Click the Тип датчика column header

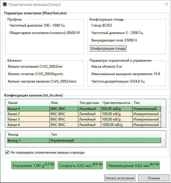(x=89, y=103)
